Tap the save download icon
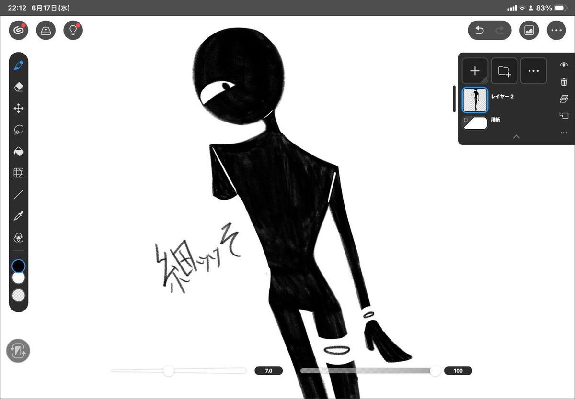Screen dimensions: 575x399 click(46, 30)
